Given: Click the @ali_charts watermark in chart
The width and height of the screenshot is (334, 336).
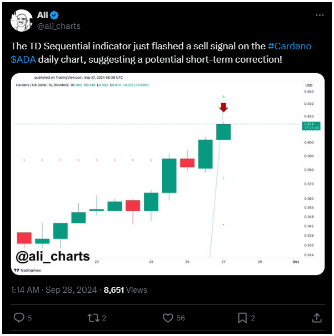Looking at the screenshot, I should 53,256.
